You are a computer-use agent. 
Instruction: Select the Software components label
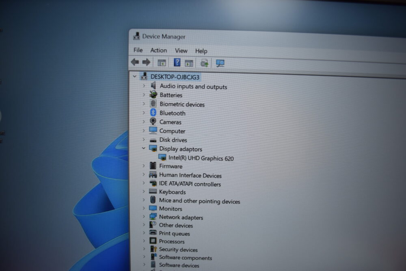click(186, 258)
